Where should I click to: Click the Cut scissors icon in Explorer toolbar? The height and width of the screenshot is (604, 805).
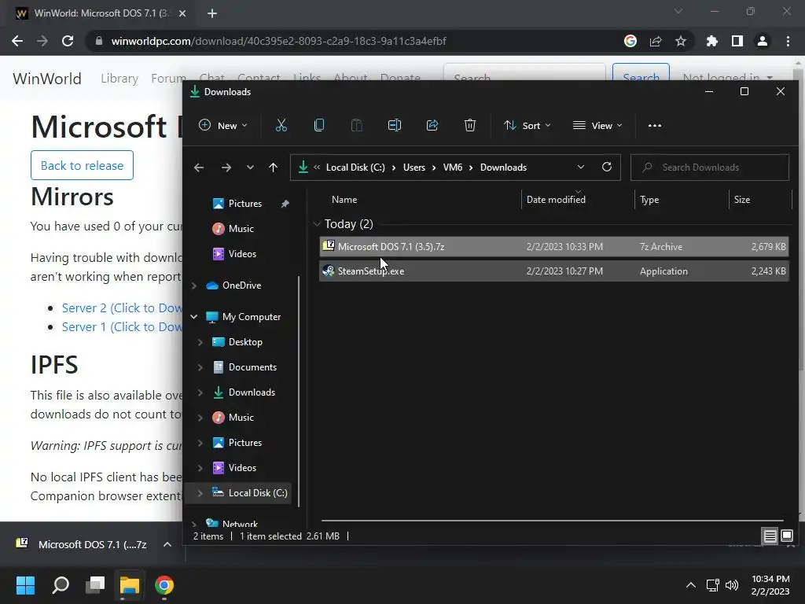281,125
